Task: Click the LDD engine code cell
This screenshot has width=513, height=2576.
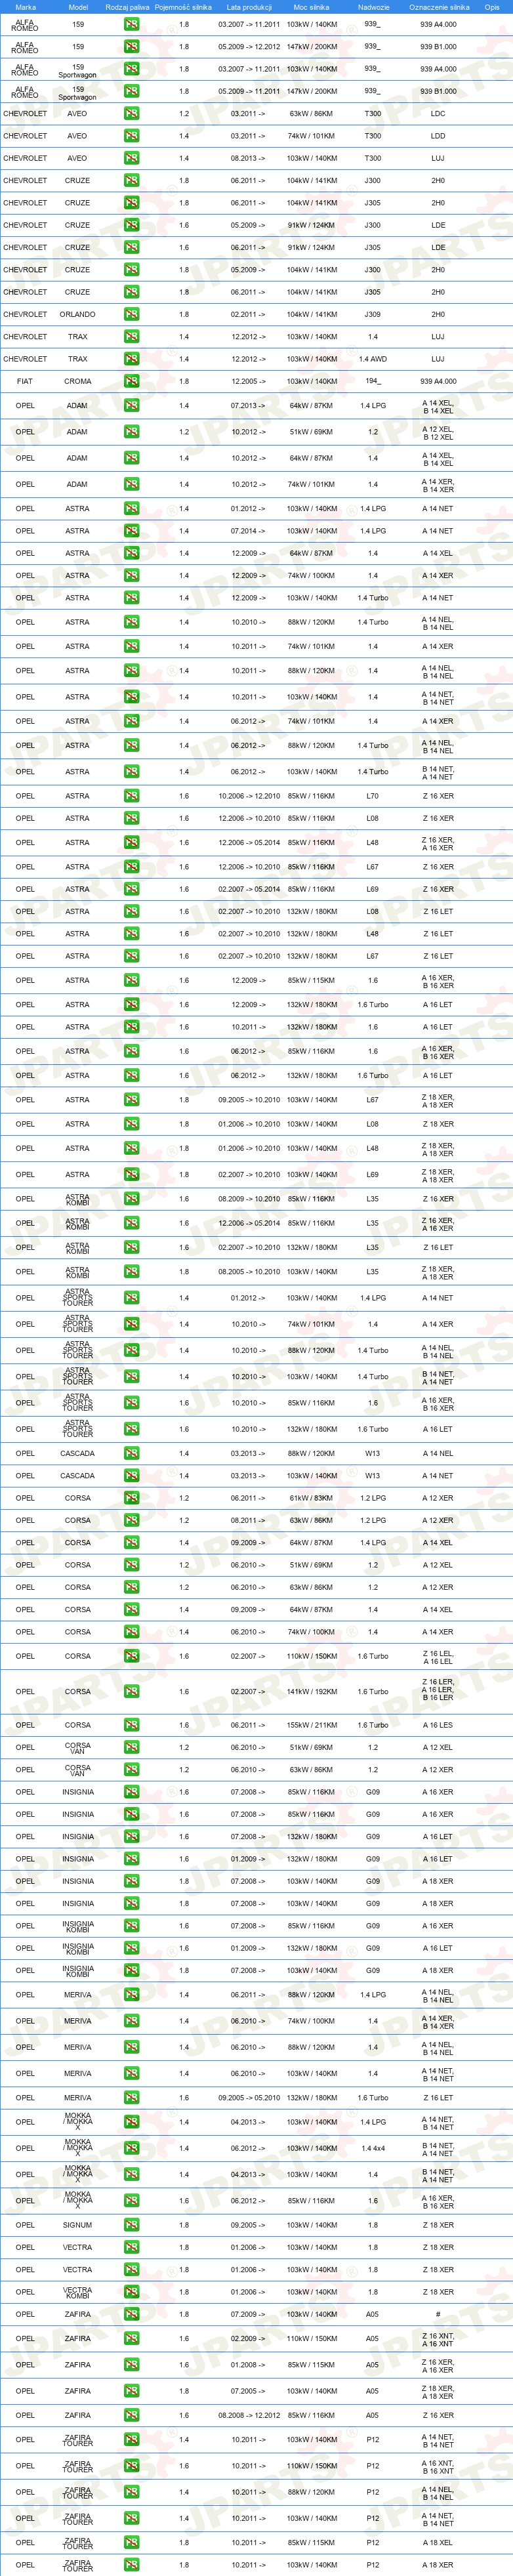Action: point(438,136)
